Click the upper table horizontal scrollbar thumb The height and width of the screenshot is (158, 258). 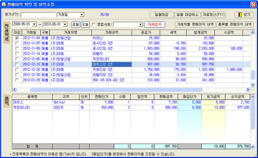(x=116, y=89)
